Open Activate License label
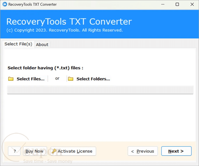The image size is (199, 166). tap(75, 151)
